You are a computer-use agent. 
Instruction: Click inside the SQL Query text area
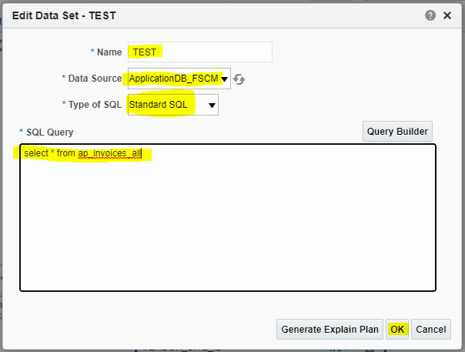click(x=228, y=217)
